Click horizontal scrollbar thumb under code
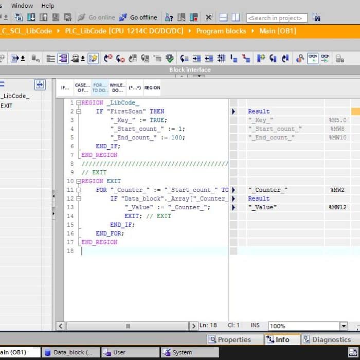Viewport: 360px width, 360px height. coord(128,326)
